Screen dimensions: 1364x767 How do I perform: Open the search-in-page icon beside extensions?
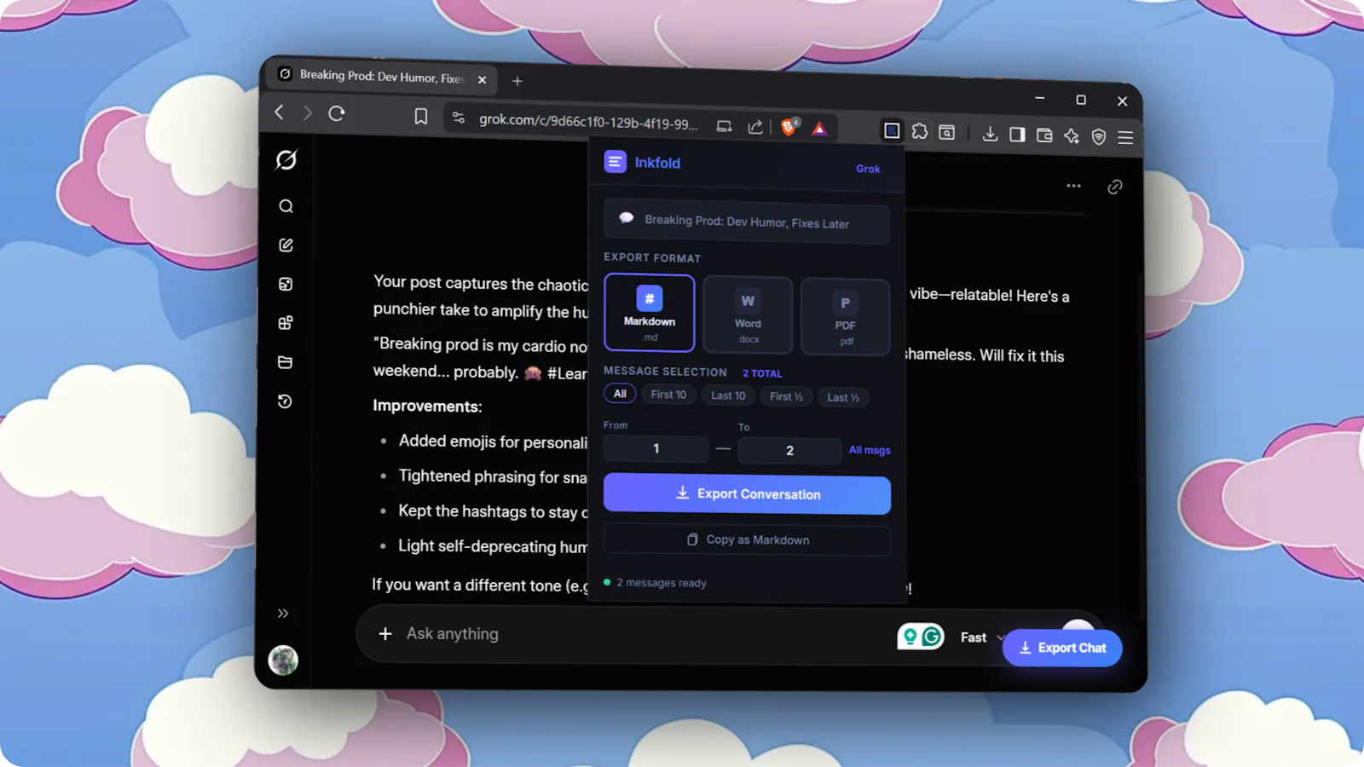tap(947, 132)
